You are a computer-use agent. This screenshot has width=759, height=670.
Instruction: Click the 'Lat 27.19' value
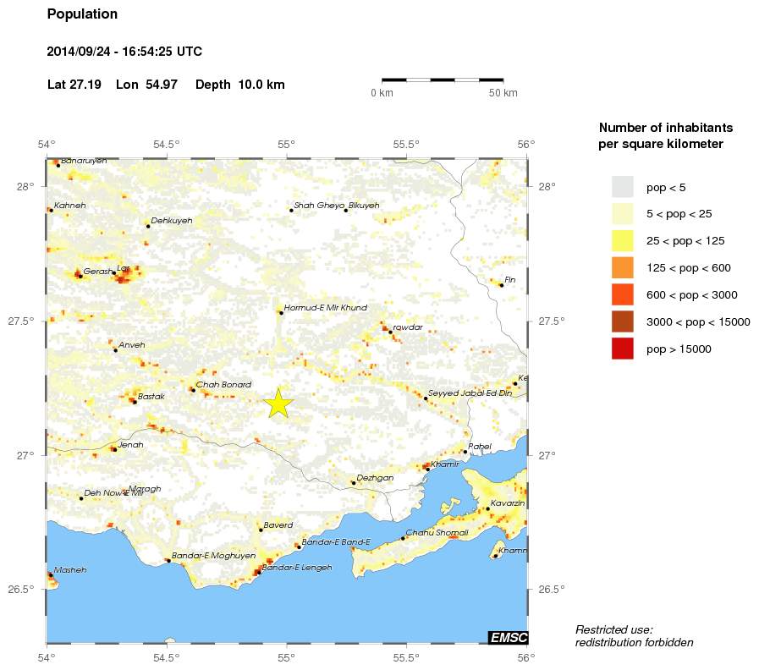click(74, 85)
